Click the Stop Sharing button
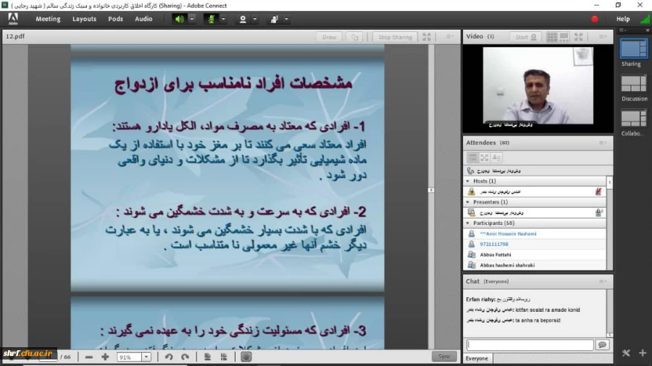This screenshot has height=366, width=652. 395,37
